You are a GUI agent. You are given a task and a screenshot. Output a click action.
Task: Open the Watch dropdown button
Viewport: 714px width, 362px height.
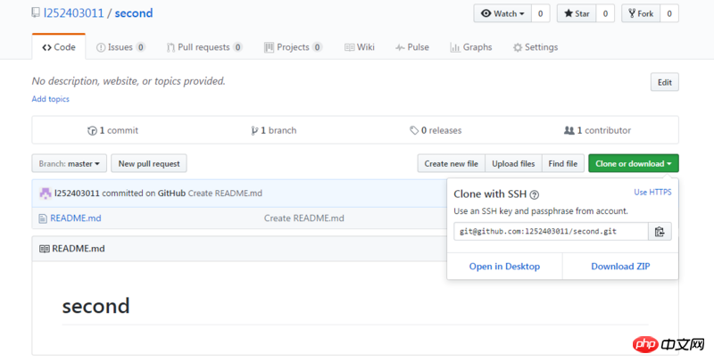pos(502,13)
